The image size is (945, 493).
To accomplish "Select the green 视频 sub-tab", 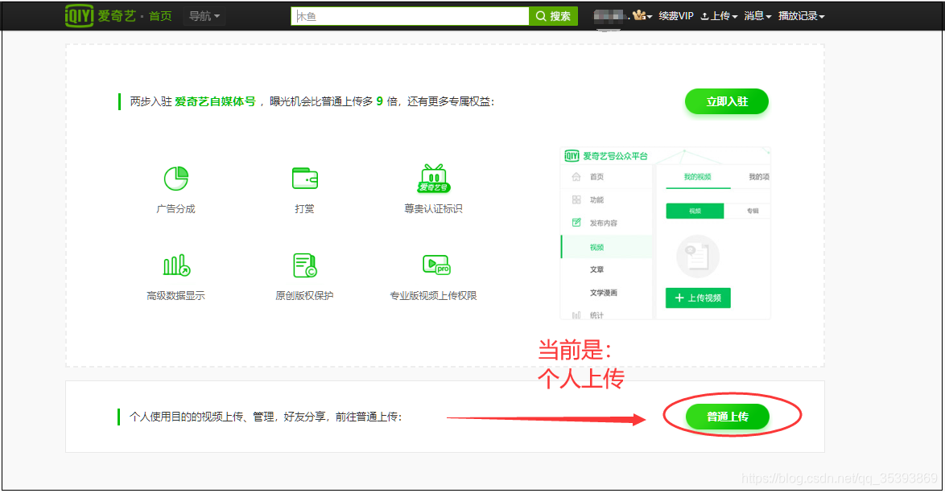I will pyautogui.click(x=695, y=211).
